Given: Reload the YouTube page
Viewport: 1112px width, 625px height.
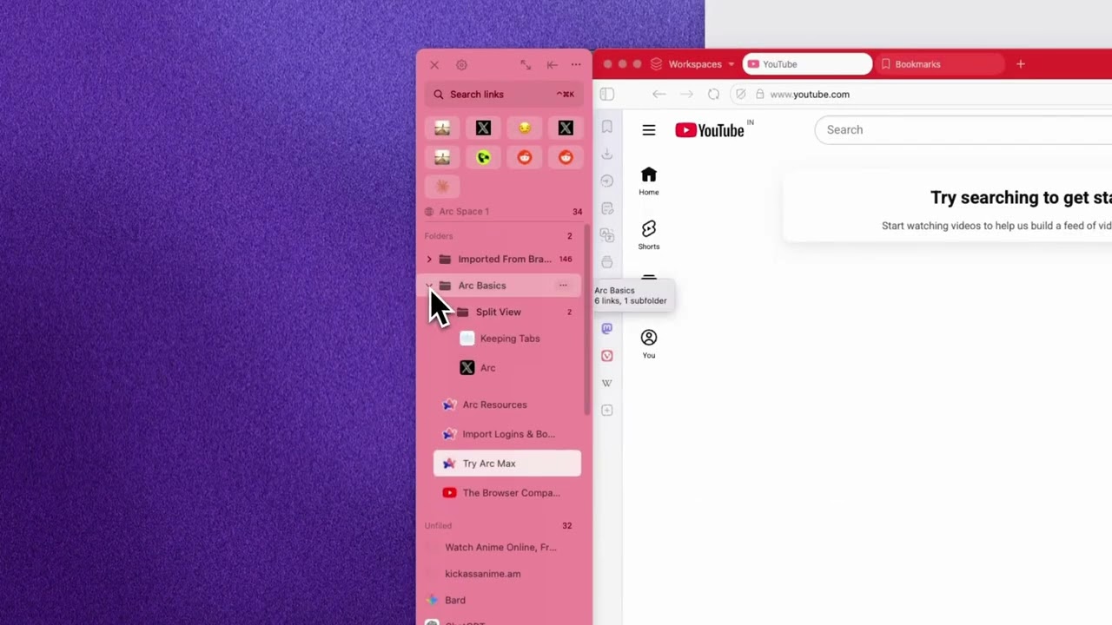Looking at the screenshot, I should tap(713, 95).
